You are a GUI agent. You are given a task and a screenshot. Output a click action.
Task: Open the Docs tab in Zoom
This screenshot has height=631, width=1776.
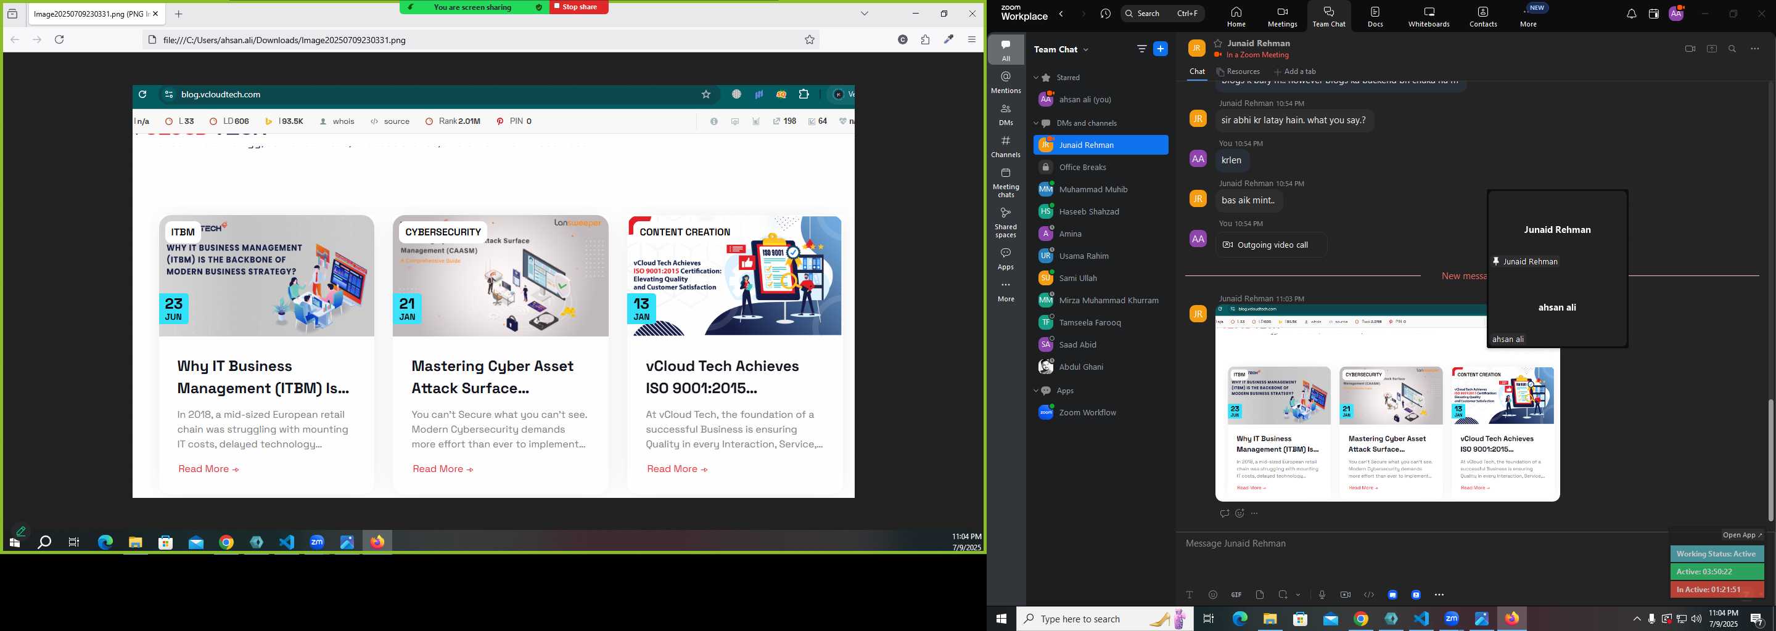(1375, 17)
